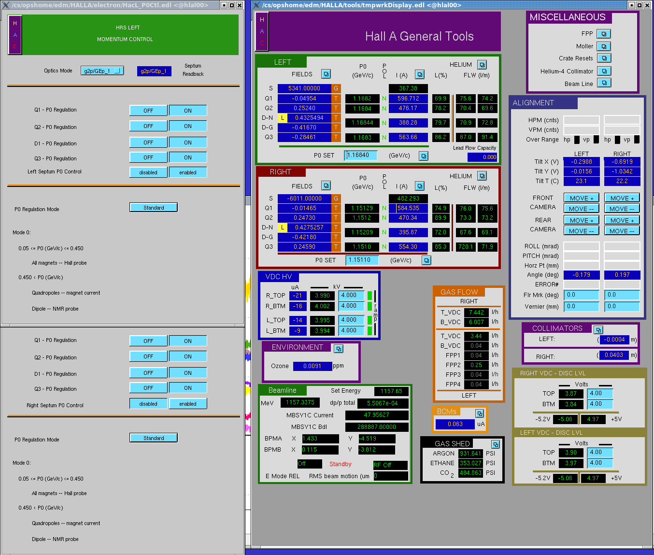This screenshot has width=654, height=555.
Task: Click LEFT collimator value -0.0004
Action: pos(615,340)
